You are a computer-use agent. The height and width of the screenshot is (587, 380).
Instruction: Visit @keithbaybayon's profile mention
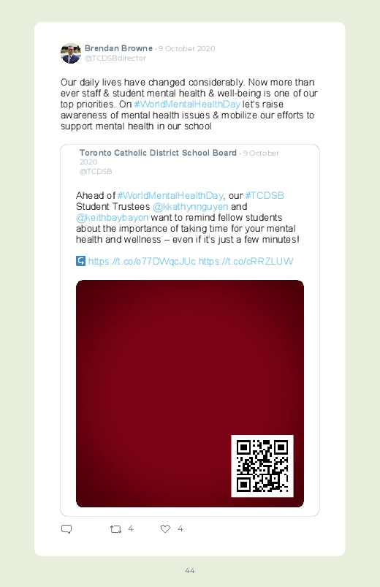click(113, 218)
